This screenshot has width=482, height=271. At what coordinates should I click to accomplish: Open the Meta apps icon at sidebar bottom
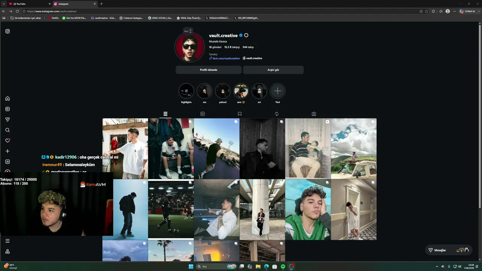[x=8, y=251]
